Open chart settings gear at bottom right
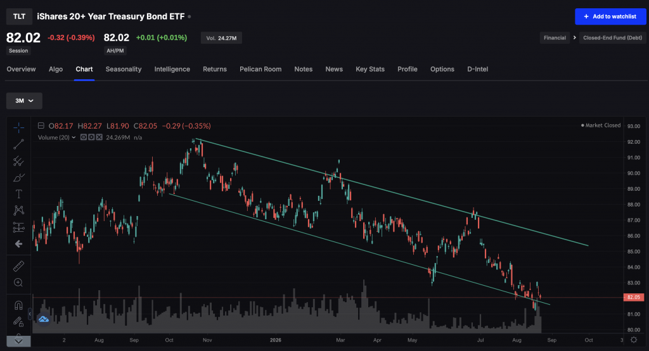Image resolution: width=649 pixels, height=351 pixels. [634, 340]
